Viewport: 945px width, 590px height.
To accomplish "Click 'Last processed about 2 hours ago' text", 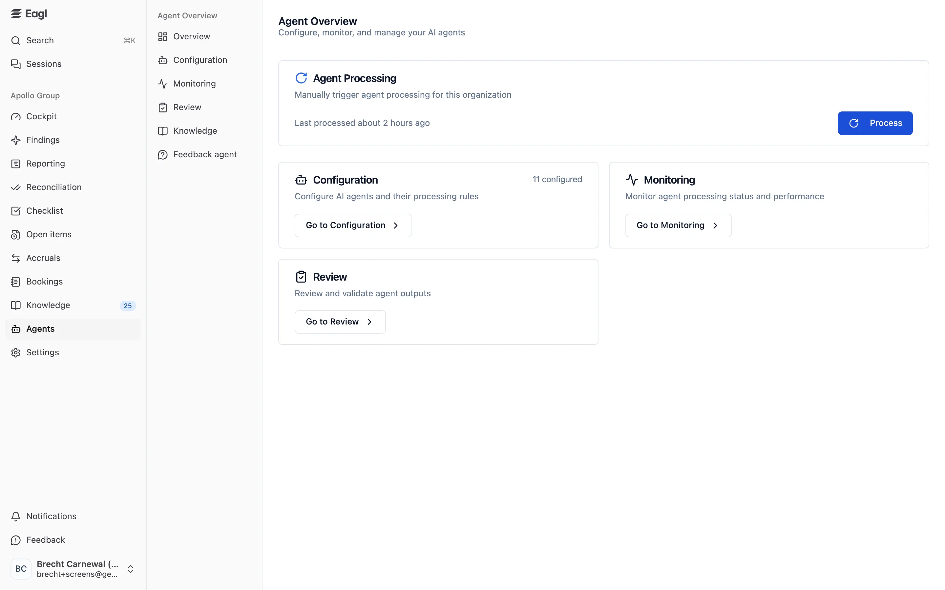I will (362, 123).
